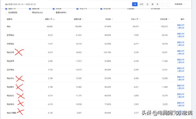Open 搜索分析 for the 电钻电池 row
Screen dimensions: 196x119
[181, 103]
